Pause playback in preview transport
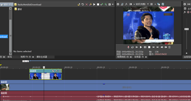 pos(145,47)
